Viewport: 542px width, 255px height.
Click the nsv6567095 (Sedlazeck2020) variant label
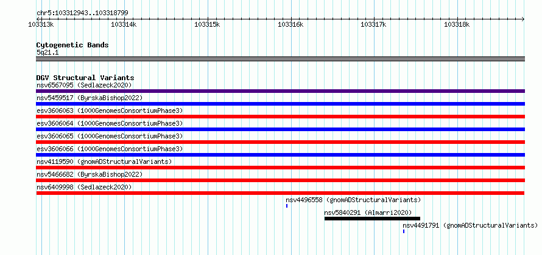pos(84,85)
